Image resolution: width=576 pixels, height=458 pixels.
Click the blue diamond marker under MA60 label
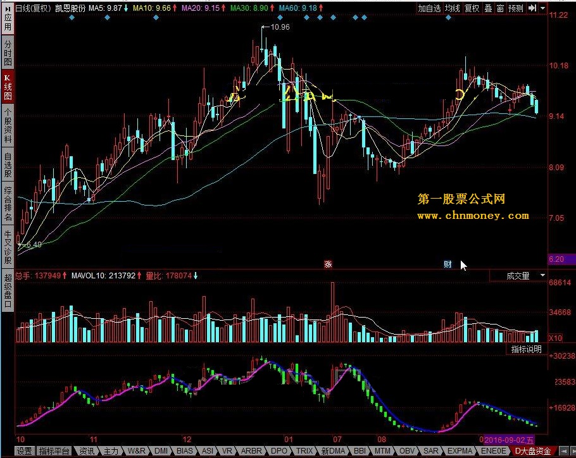(307, 17)
